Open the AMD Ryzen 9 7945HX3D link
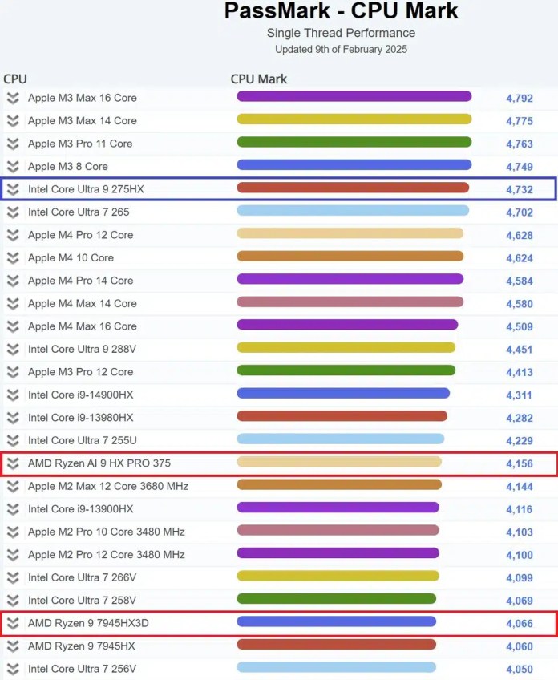Screen dimensions: 558x680 point(88,623)
